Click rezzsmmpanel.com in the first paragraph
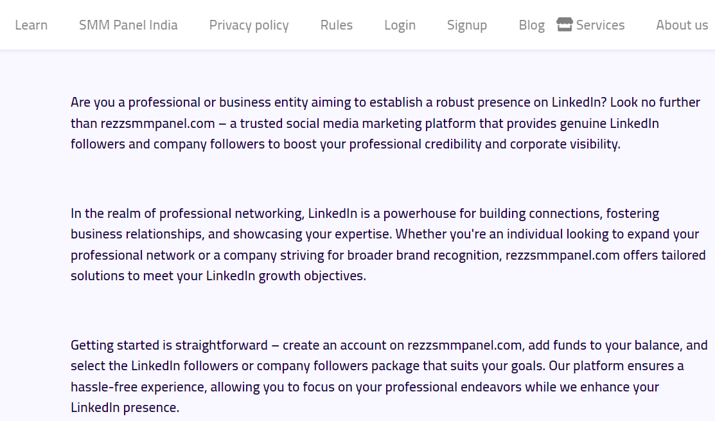The width and height of the screenshot is (715, 421). pos(157,123)
